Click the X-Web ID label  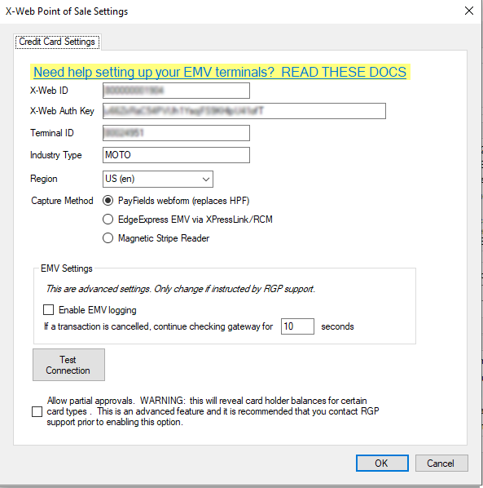tap(49, 91)
